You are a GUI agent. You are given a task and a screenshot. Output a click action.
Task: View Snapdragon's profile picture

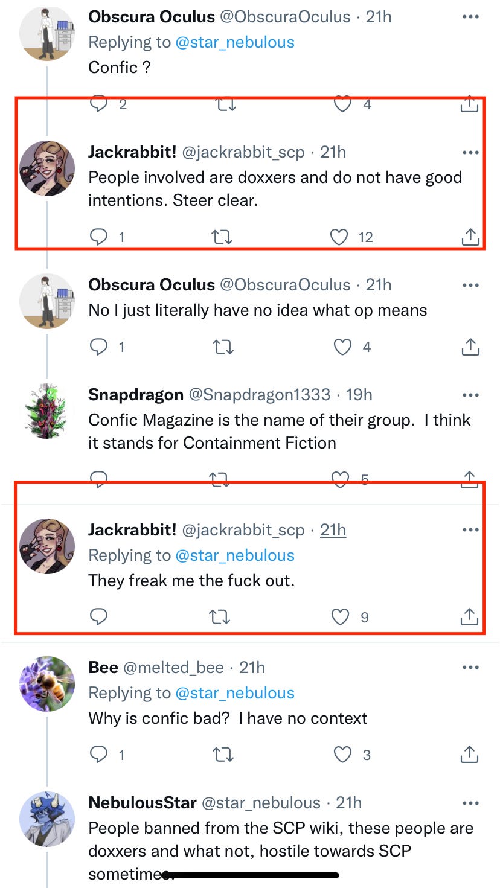click(47, 410)
